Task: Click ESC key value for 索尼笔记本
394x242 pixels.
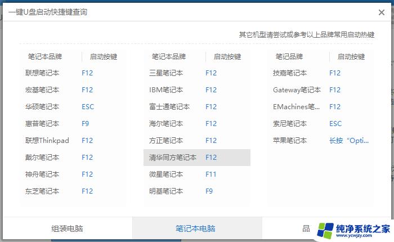Action: [335, 124]
